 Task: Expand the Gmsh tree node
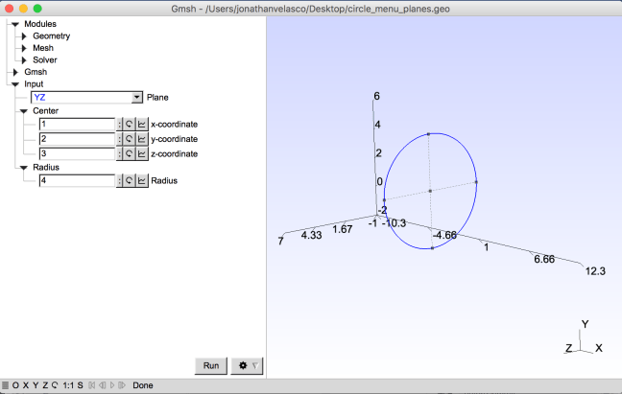15,72
